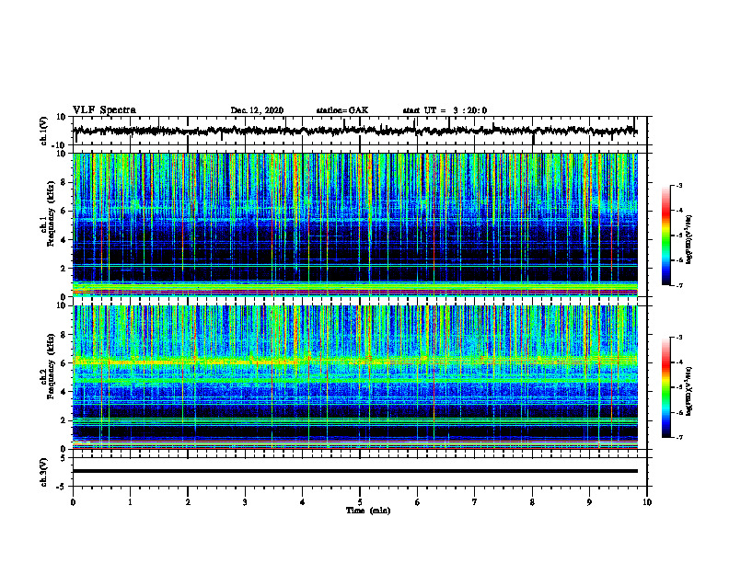Click time axis tick label "9"
Viewport: 729px width, 563px height.
[x=589, y=502]
